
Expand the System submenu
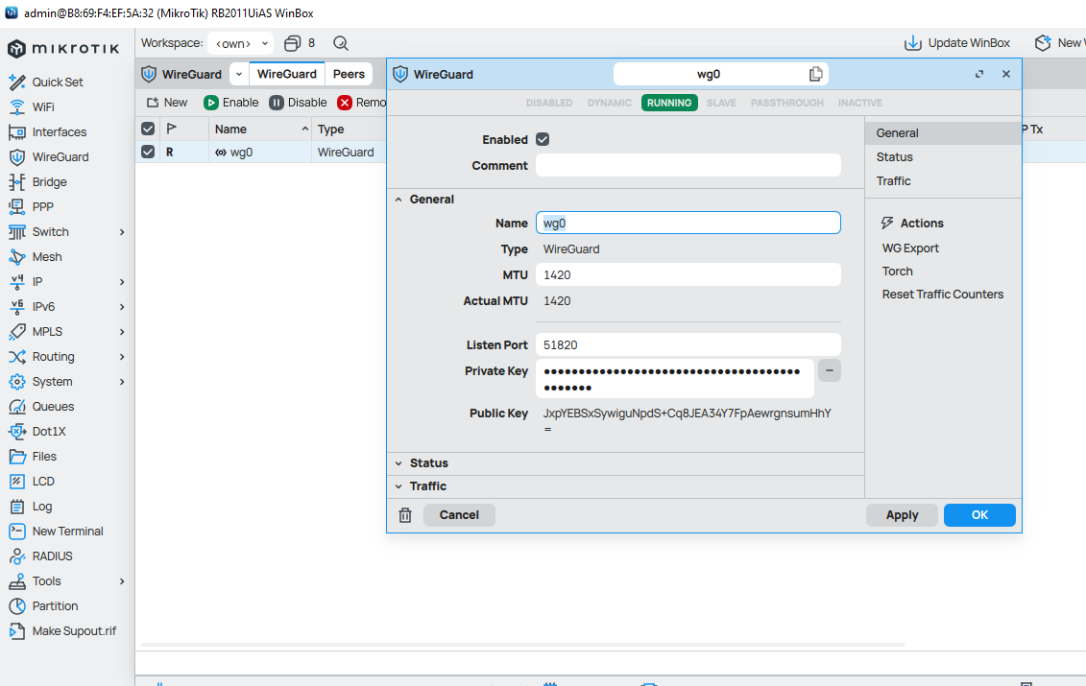coord(122,382)
